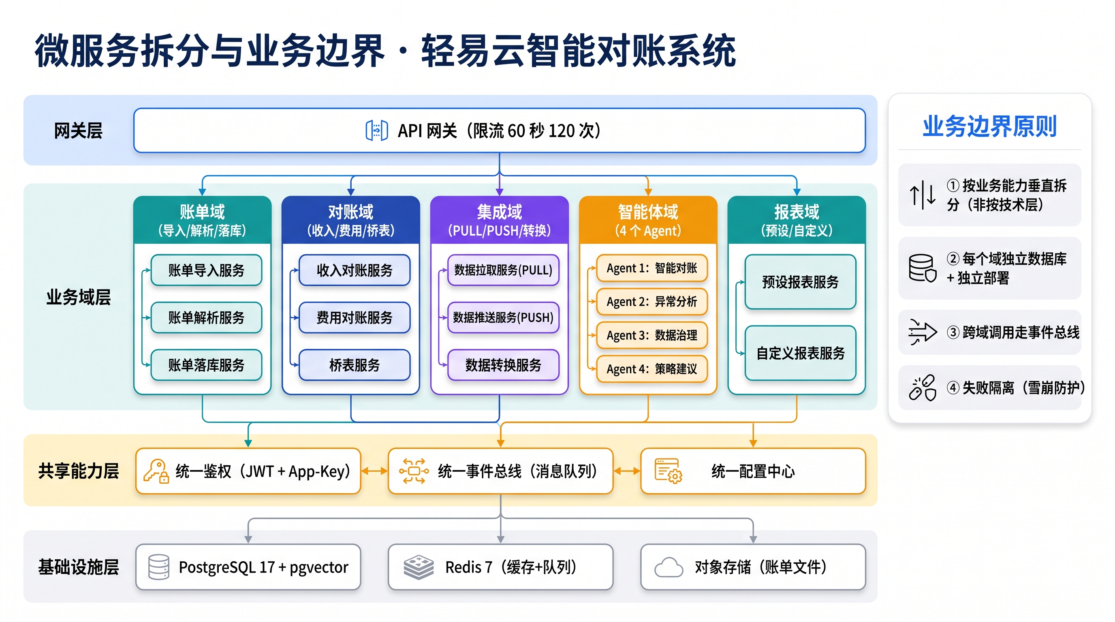The height and width of the screenshot is (622, 1115).
Task: Click the text ③ 跨域调用走事件总线
Action: (1013, 332)
